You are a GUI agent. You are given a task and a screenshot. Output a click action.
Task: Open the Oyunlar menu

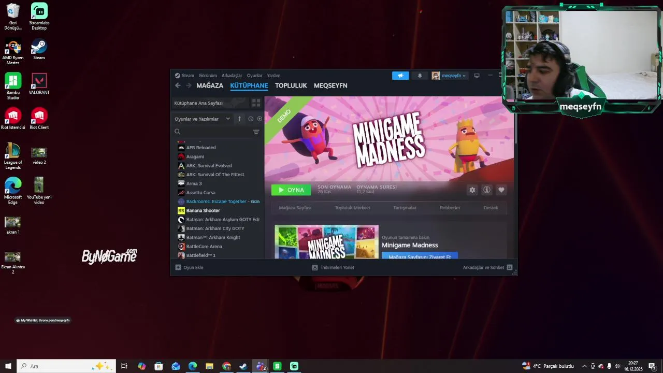coord(254,76)
